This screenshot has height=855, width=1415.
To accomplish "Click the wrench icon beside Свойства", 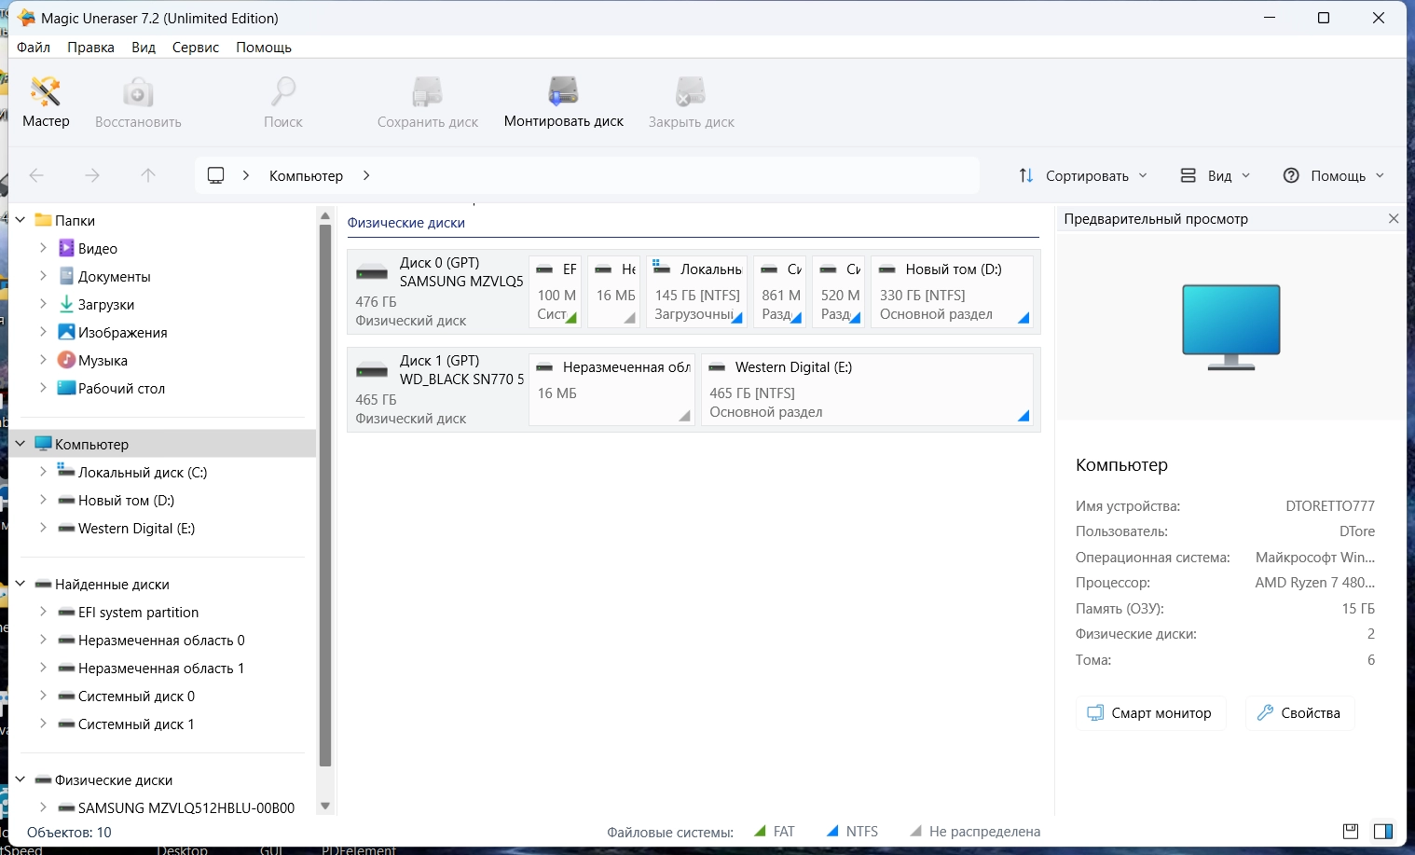I will pos(1265,712).
